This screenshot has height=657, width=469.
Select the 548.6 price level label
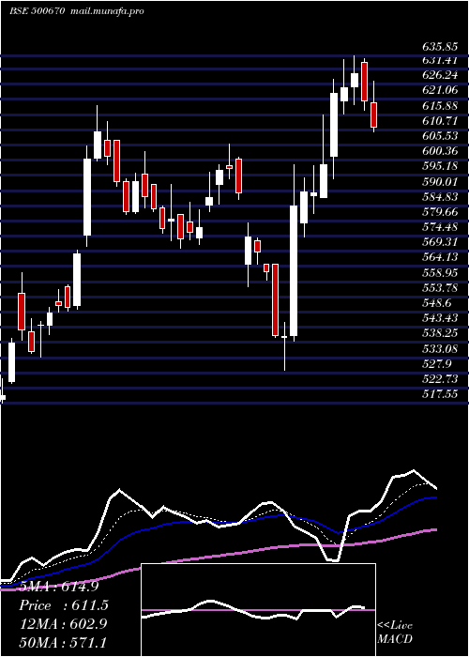(436, 302)
